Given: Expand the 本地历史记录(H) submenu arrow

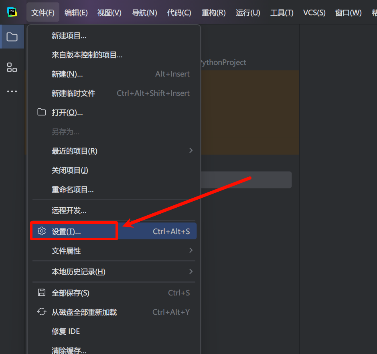Looking at the screenshot, I should tap(191, 271).
